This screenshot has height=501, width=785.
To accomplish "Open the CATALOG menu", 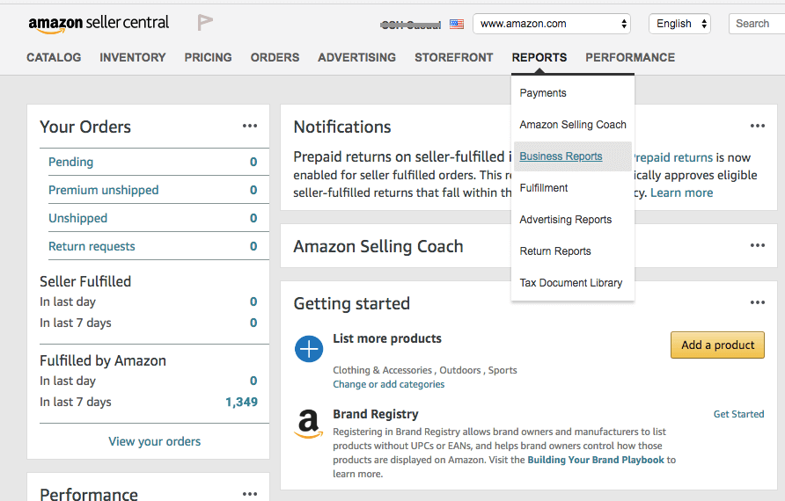I will (x=54, y=57).
